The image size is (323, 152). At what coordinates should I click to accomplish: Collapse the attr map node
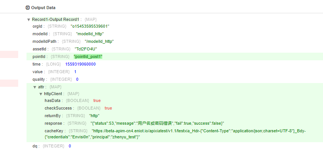(x=34, y=87)
